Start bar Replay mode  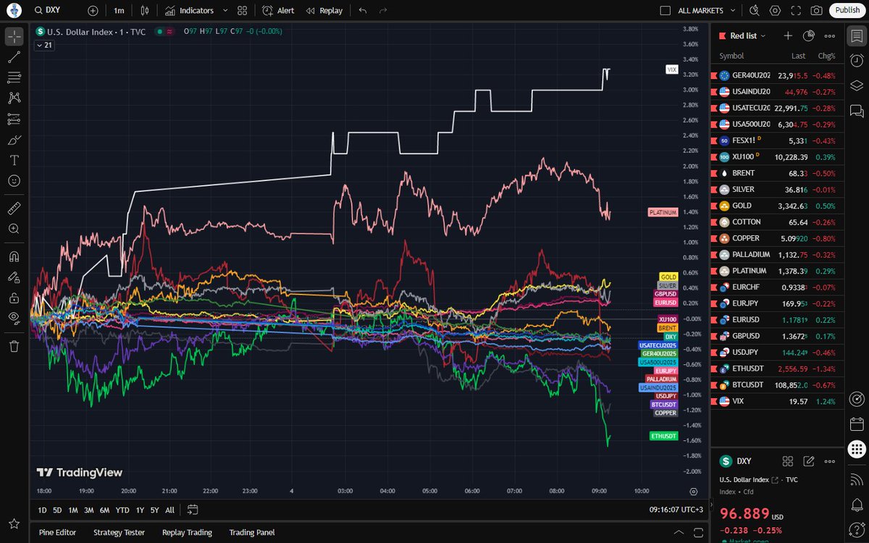(x=324, y=11)
